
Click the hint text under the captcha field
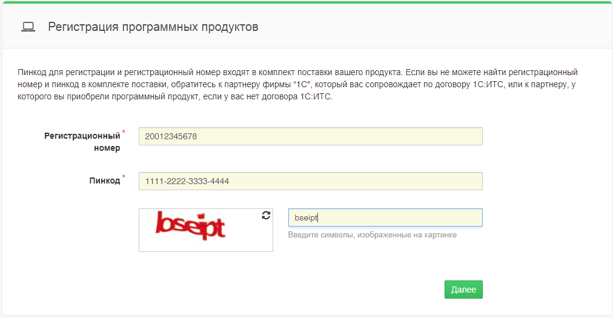tap(372, 235)
